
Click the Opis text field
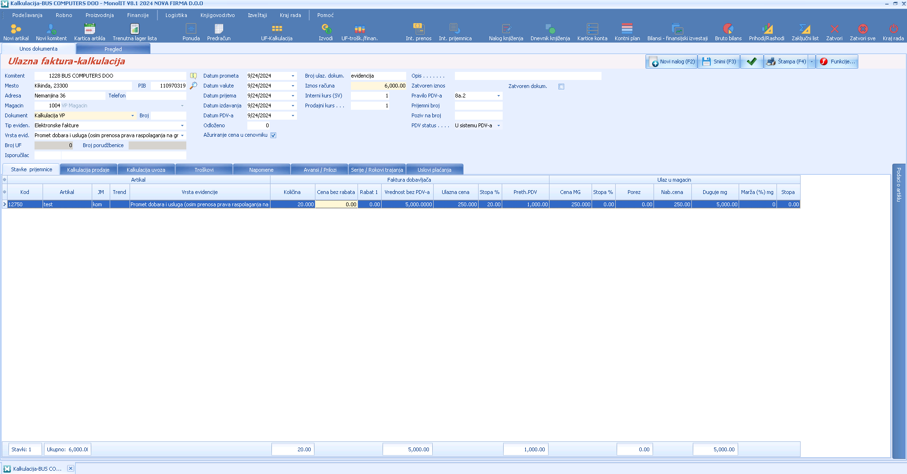pyautogui.click(x=528, y=76)
